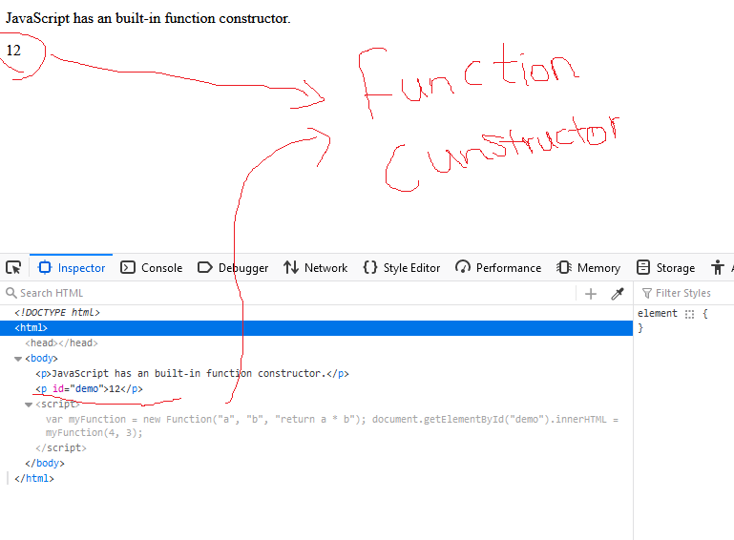The height and width of the screenshot is (540, 734).
Task: Open the Performance tab
Action: coord(498,268)
